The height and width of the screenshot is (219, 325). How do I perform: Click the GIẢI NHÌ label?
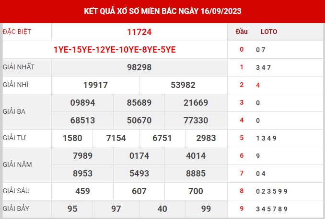[x=15, y=85]
